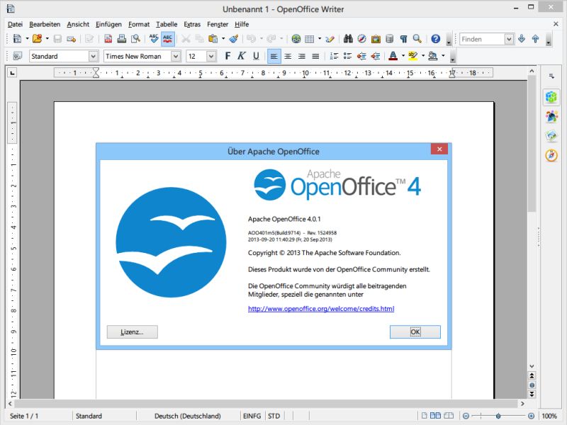Open the Einfügen menu

coord(108,24)
